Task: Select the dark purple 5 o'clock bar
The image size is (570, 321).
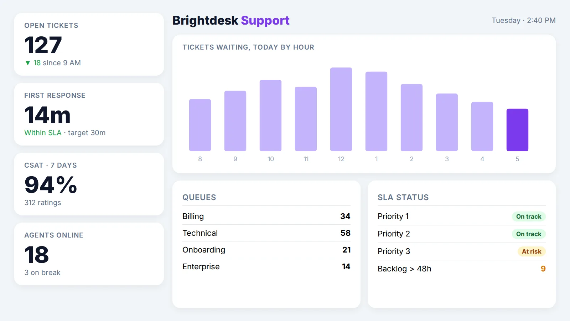Action: pos(517,130)
